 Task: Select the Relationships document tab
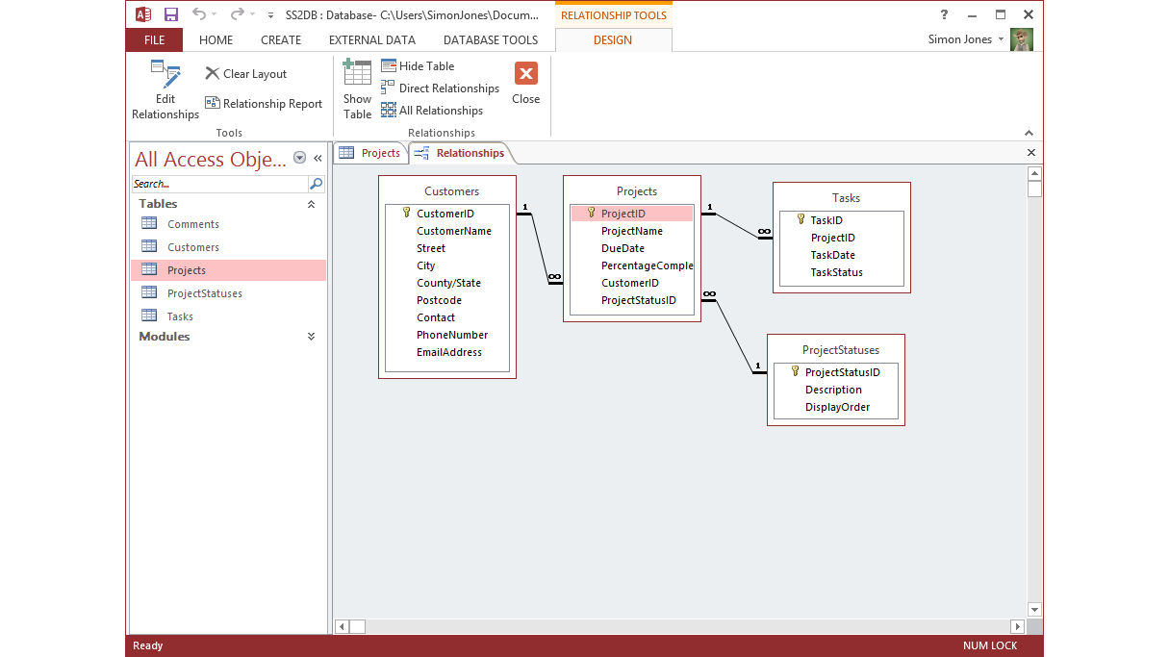[x=460, y=153]
